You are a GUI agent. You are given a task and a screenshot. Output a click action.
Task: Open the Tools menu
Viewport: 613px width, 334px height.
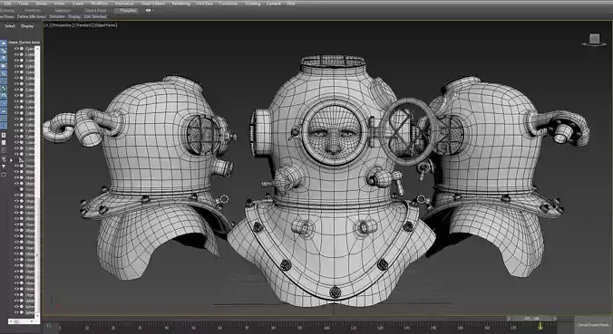pos(24,4)
